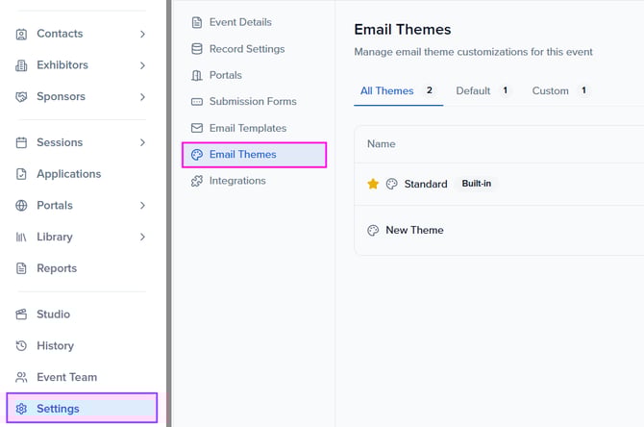The height and width of the screenshot is (427, 644).
Task: Click the History clock icon
Action: pyautogui.click(x=21, y=346)
